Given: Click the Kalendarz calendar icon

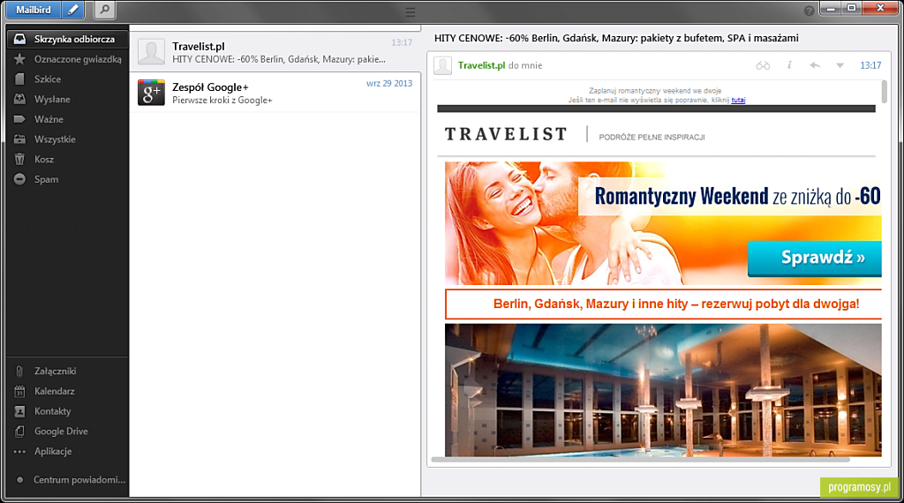Looking at the screenshot, I should coord(19,391).
